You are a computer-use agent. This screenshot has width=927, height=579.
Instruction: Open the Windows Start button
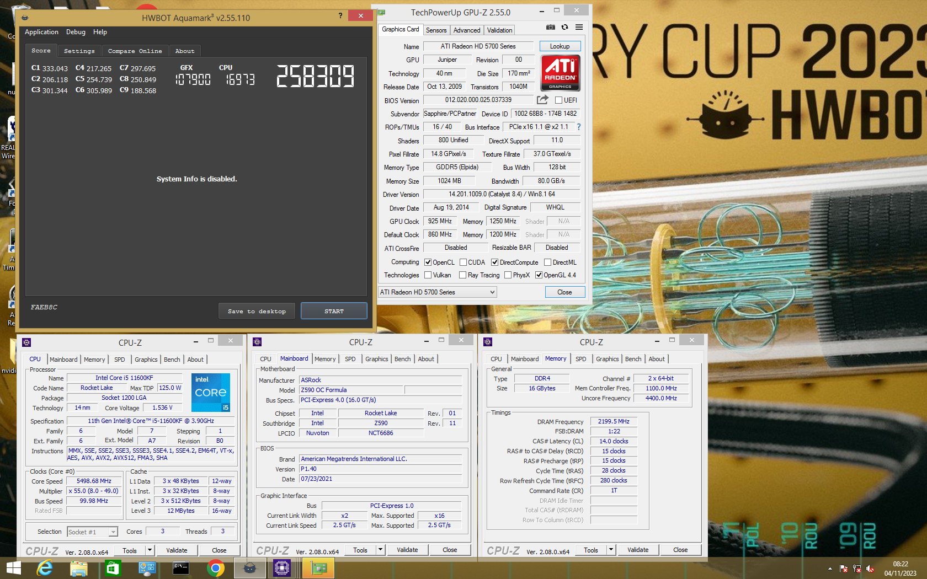[x=13, y=568]
